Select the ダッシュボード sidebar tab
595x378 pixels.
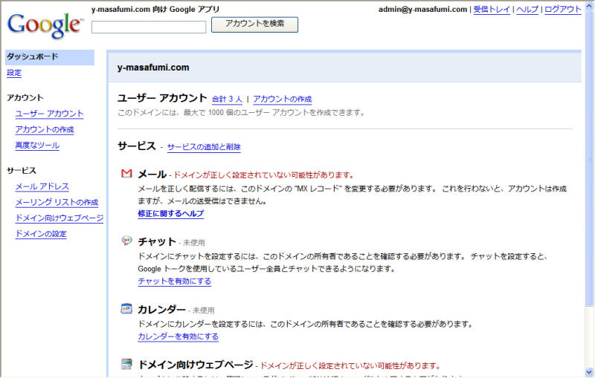click(50, 57)
